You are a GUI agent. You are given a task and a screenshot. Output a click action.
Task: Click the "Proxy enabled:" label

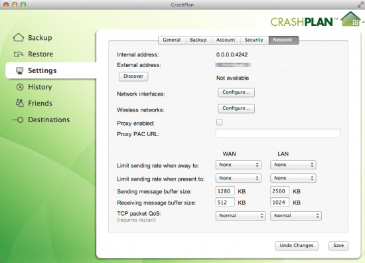[135, 124]
